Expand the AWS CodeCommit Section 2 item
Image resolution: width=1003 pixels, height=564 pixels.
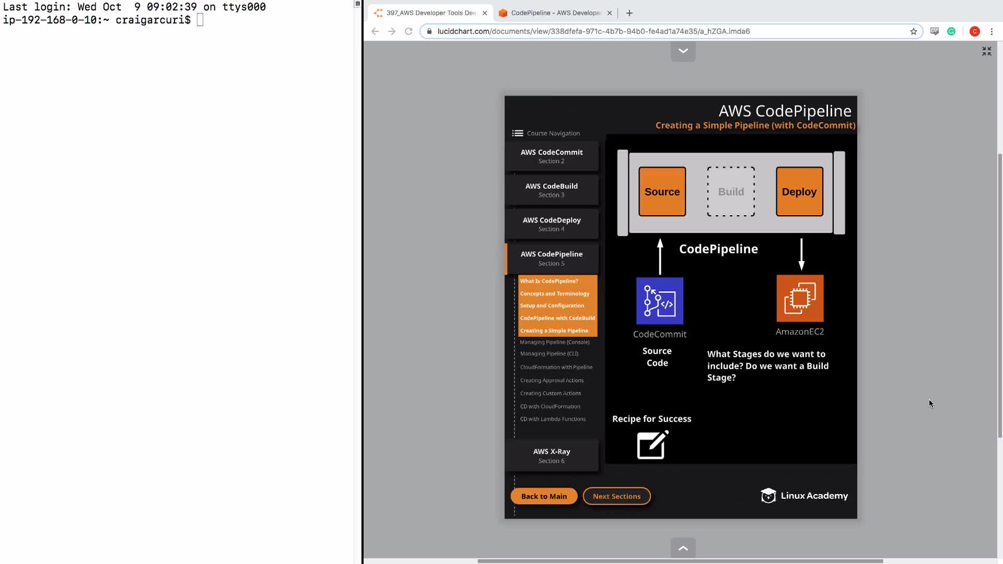click(551, 156)
